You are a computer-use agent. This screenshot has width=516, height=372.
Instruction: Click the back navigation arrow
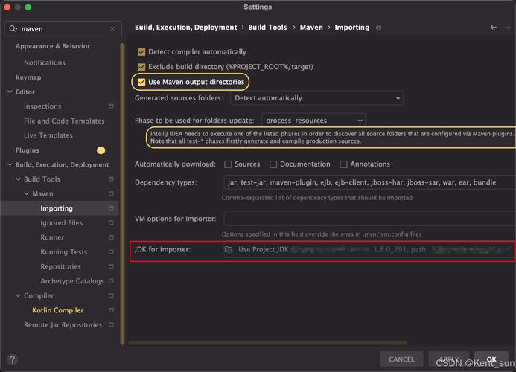tap(494, 28)
